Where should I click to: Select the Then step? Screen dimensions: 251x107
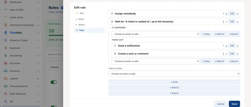point(89,30)
